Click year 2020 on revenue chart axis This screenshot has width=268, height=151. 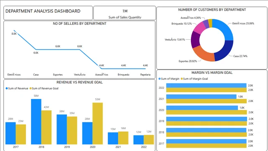93,147
